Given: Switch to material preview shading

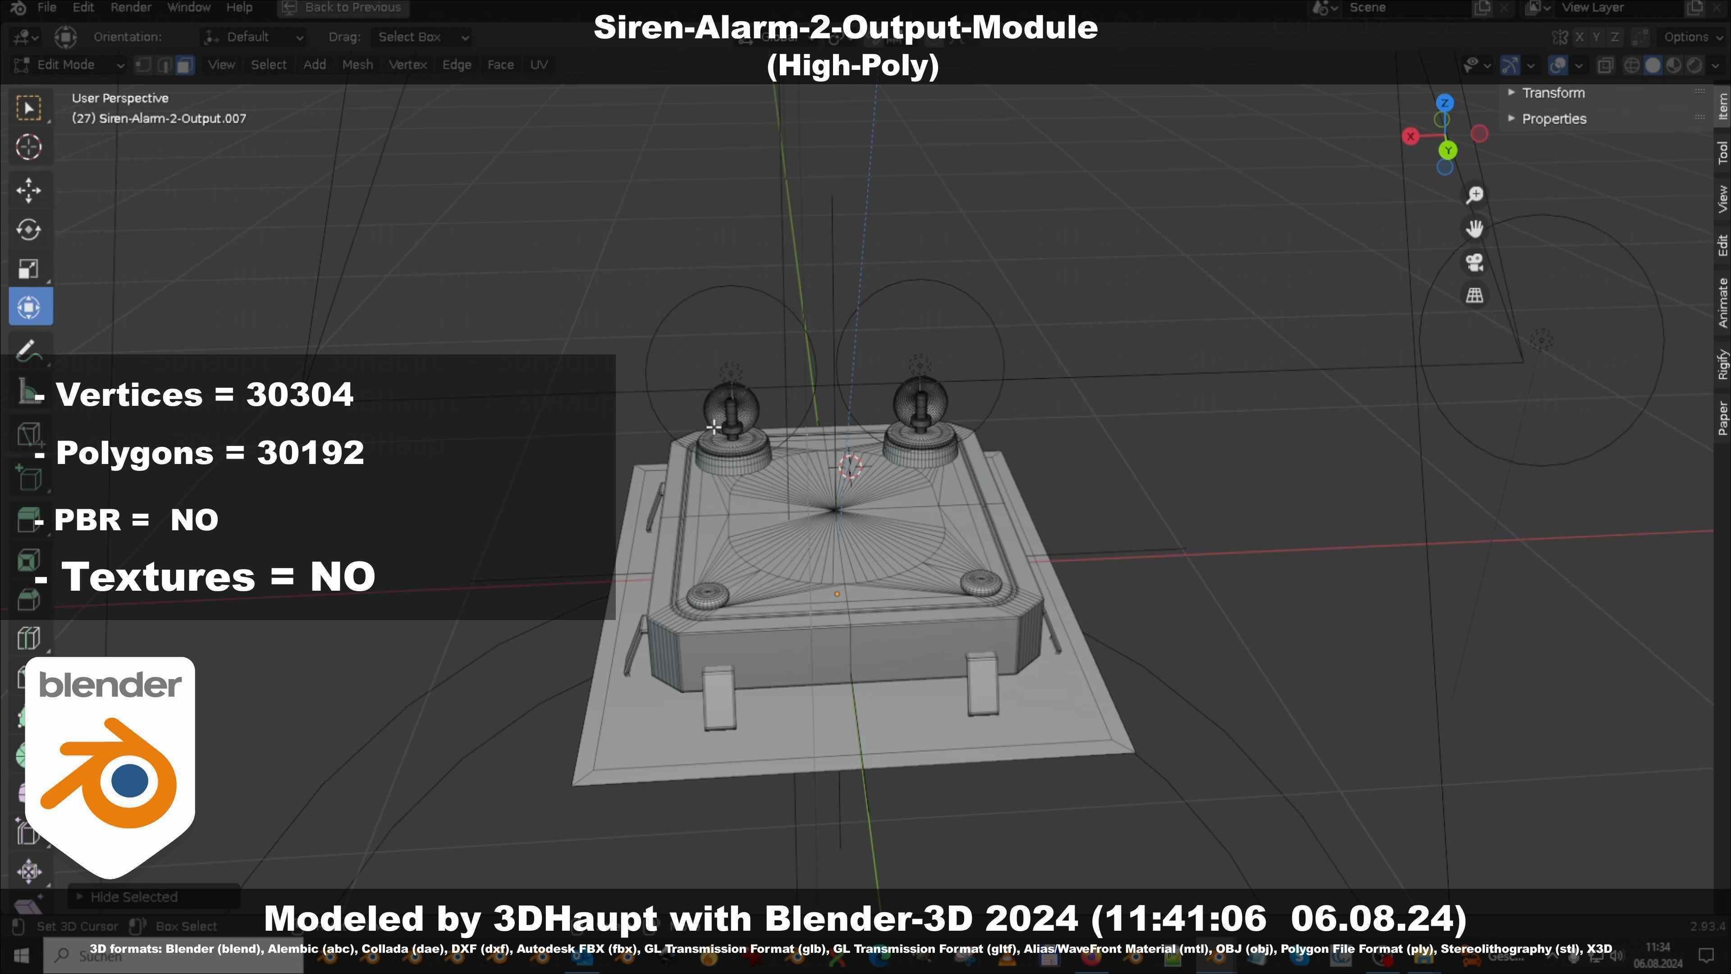Looking at the screenshot, I should [x=1674, y=65].
